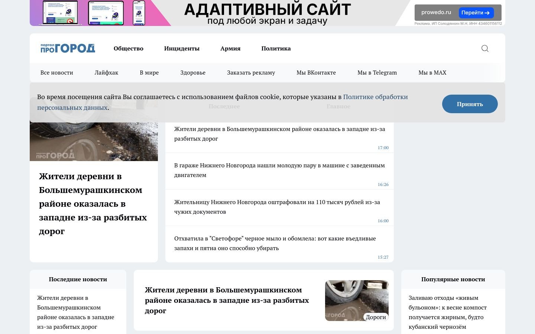Click the small tire thumbnail tagged Дороги
Screen dimensions: 535x334
pos(357,301)
